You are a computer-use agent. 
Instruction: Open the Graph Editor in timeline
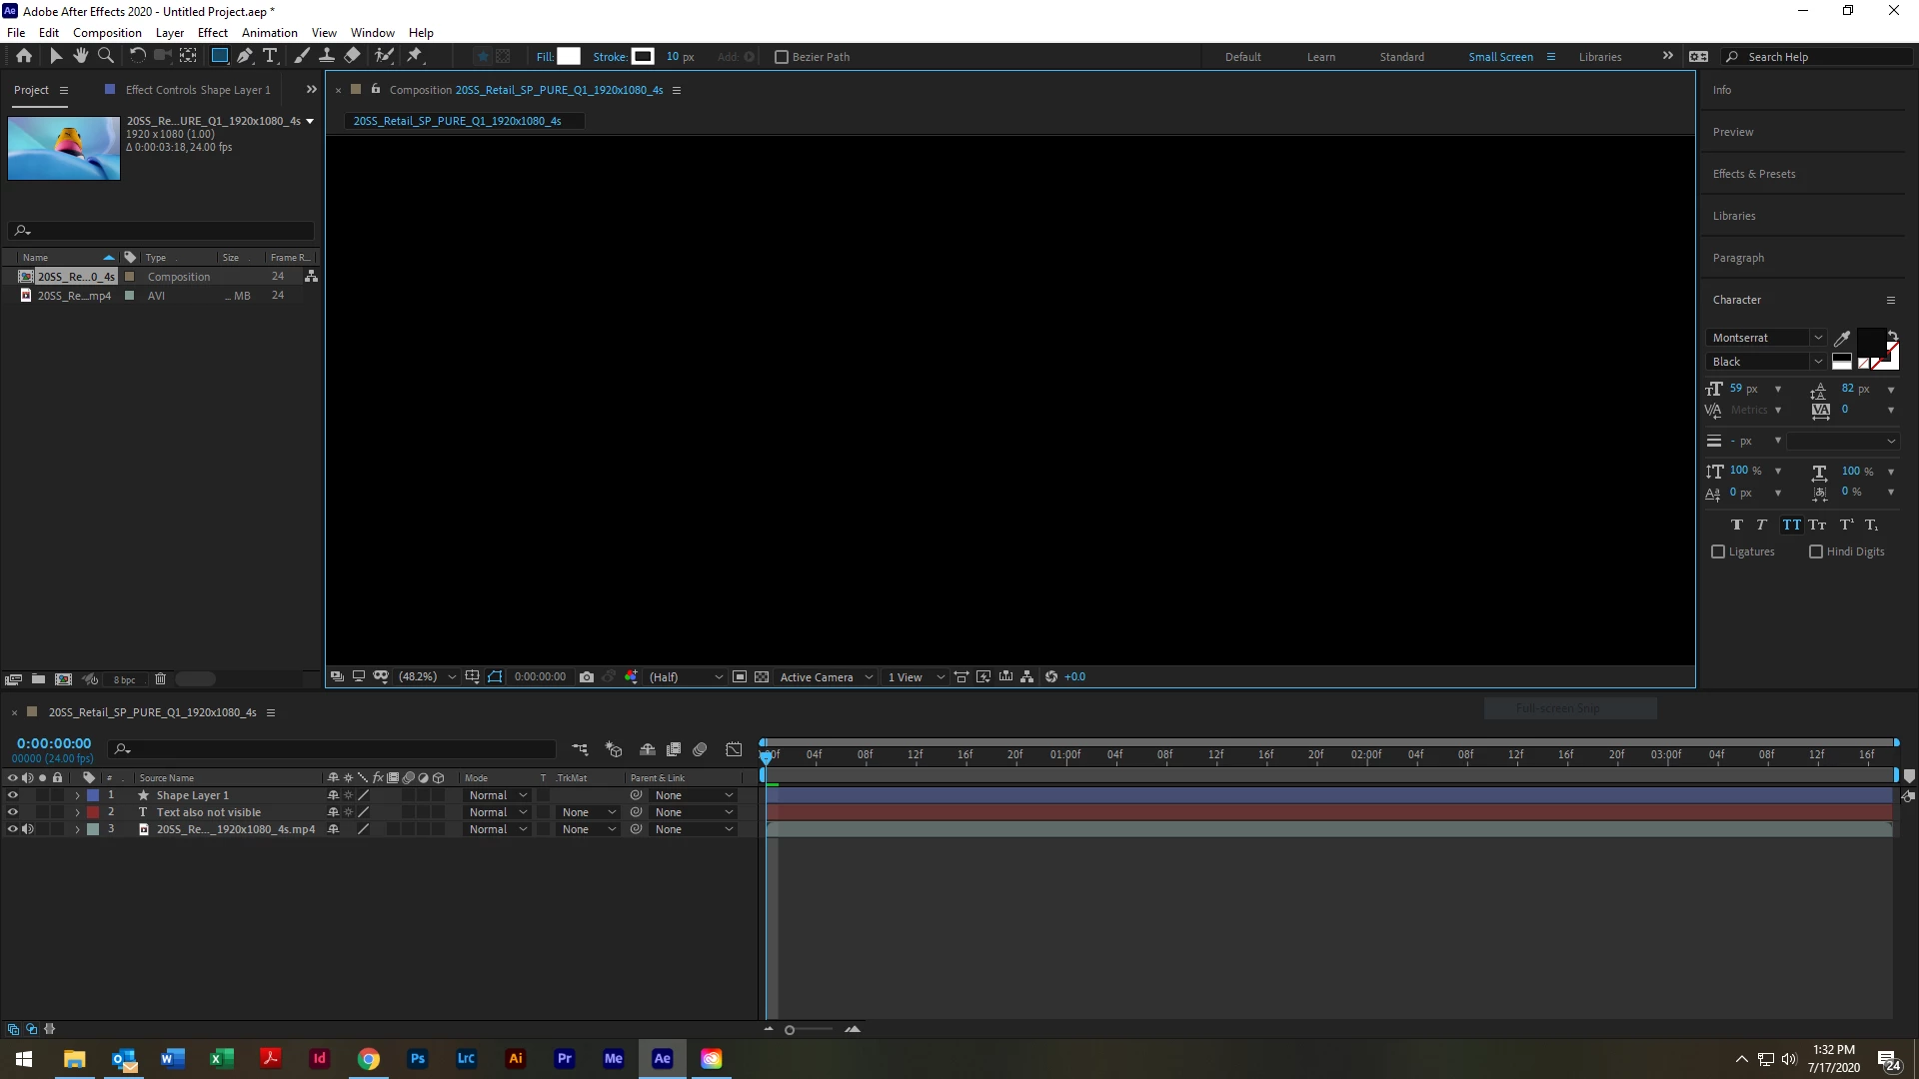point(734,749)
